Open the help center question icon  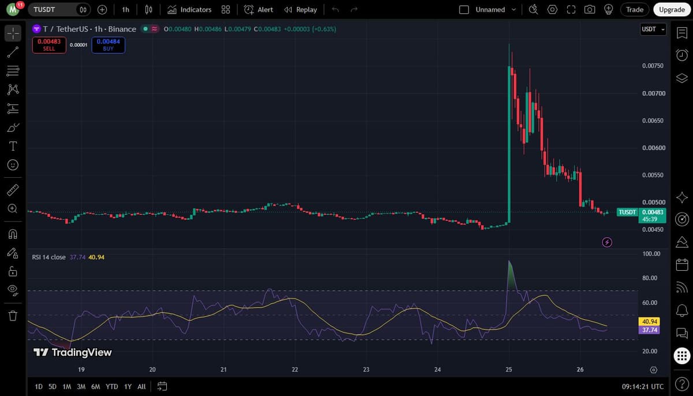click(681, 385)
